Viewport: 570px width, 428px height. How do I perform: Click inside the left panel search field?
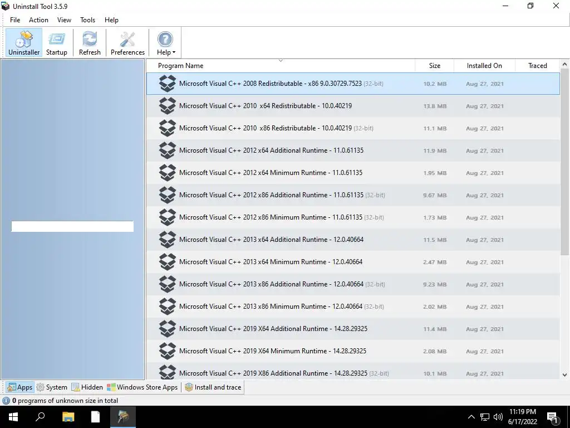[x=72, y=226]
